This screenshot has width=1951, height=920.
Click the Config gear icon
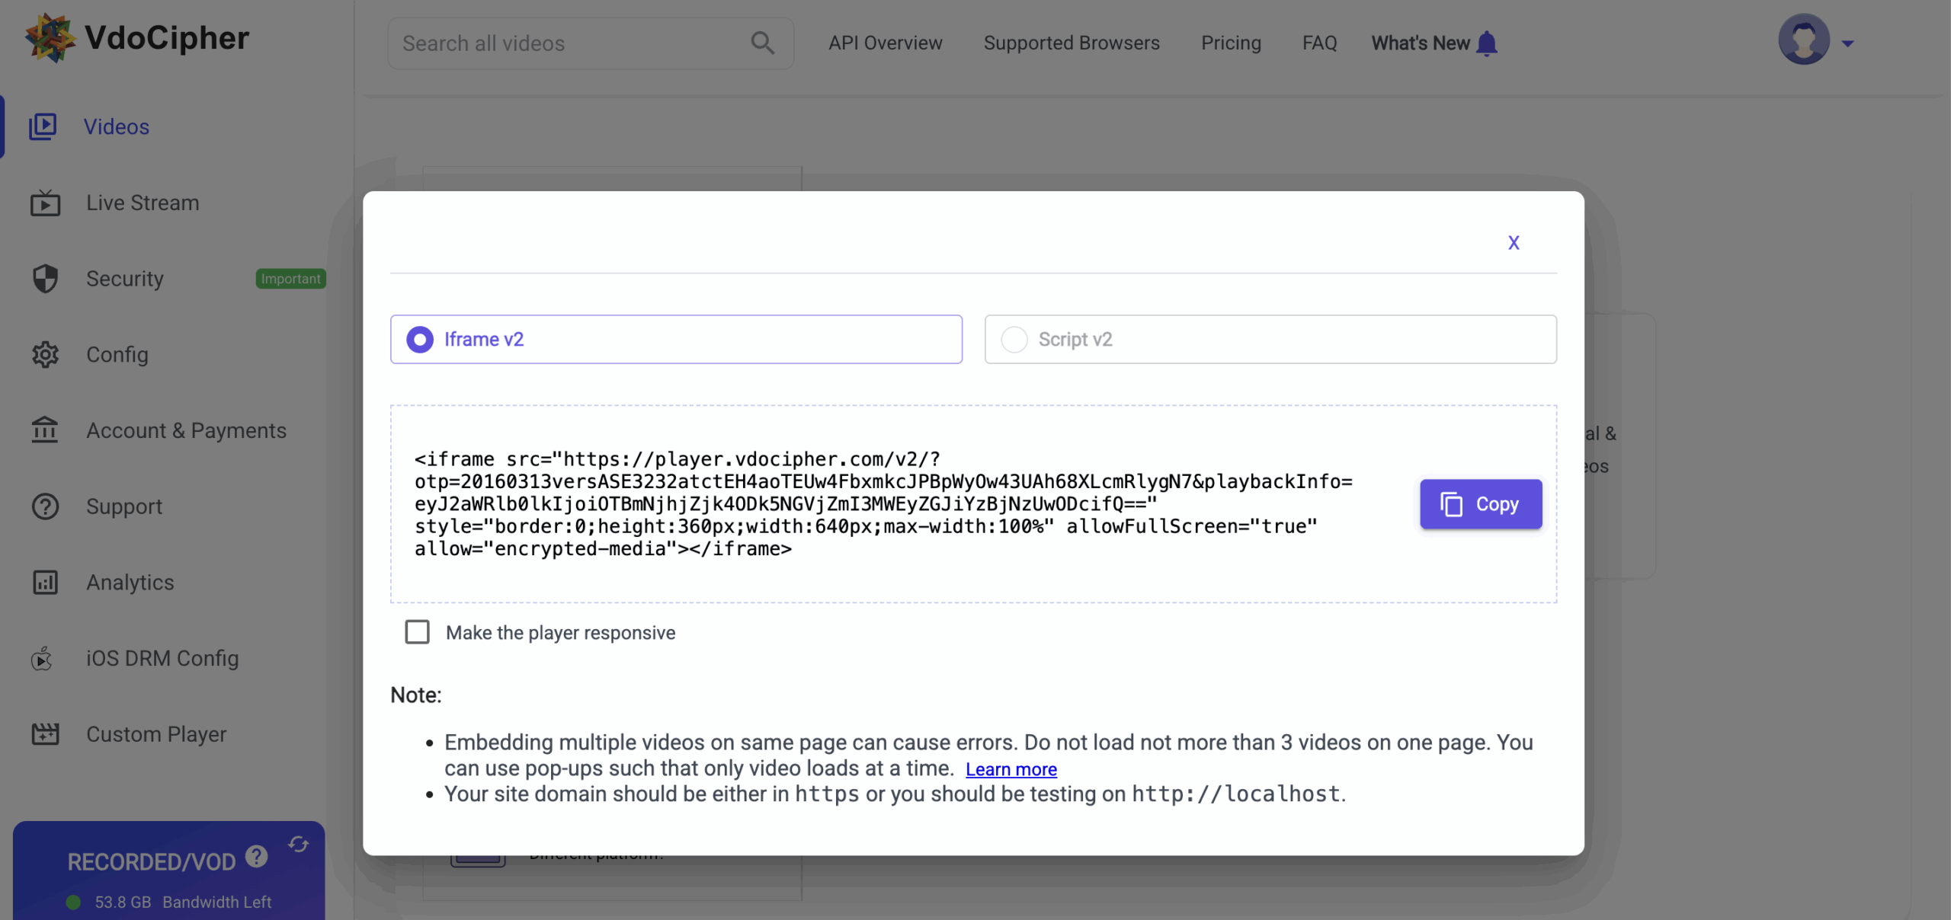tap(45, 355)
